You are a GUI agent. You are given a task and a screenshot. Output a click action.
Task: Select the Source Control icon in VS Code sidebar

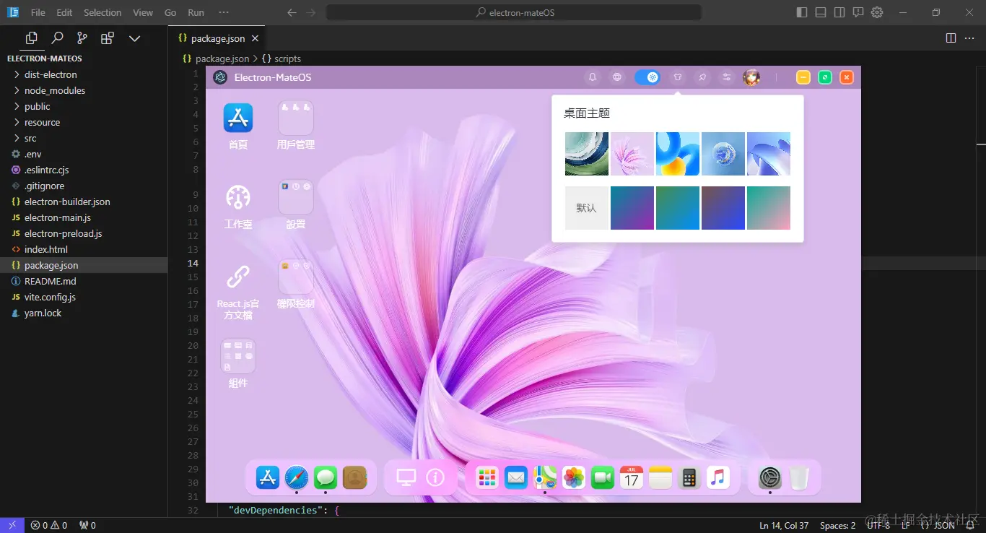pos(82,38)
